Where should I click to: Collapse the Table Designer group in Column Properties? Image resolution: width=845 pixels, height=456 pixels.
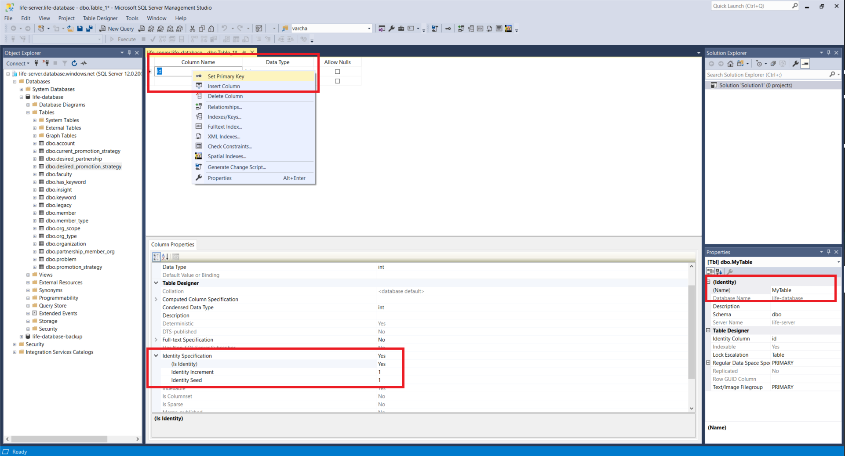pyautogui.click(x=156, y=283)
